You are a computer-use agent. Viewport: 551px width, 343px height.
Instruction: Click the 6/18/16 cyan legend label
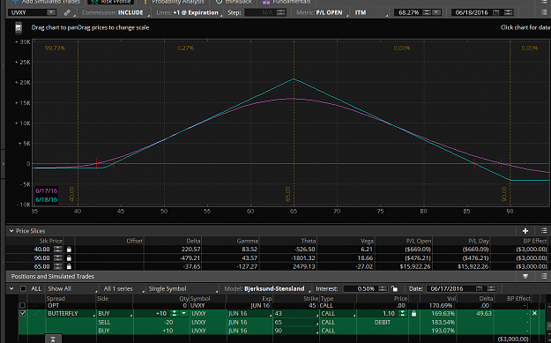pos(46,199)
